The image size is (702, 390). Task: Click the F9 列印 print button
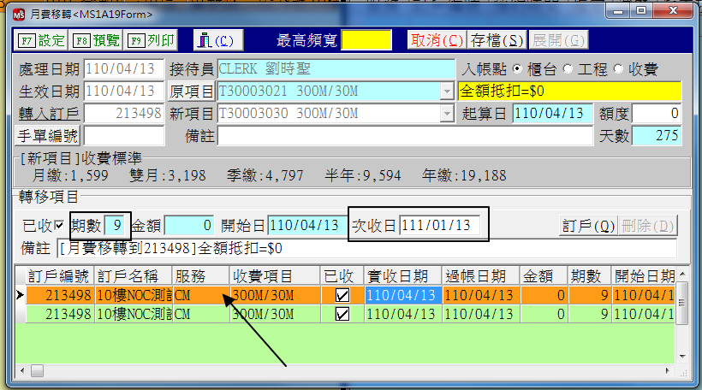(x=152, y=40)
